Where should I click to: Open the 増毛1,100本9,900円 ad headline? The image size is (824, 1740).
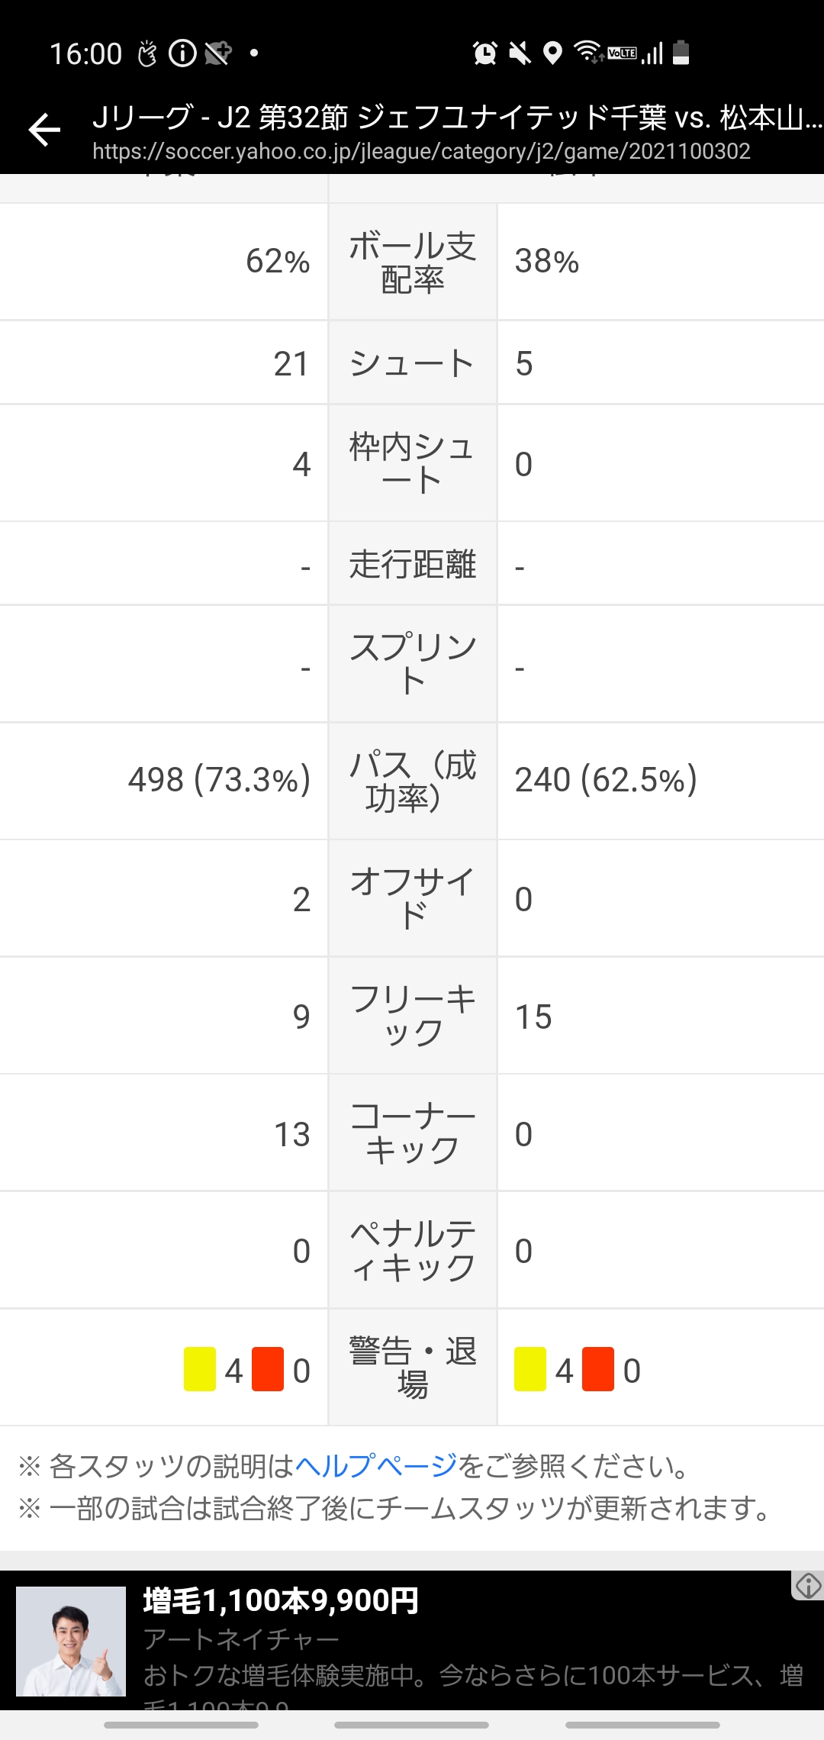click(x=281, y=1600)
